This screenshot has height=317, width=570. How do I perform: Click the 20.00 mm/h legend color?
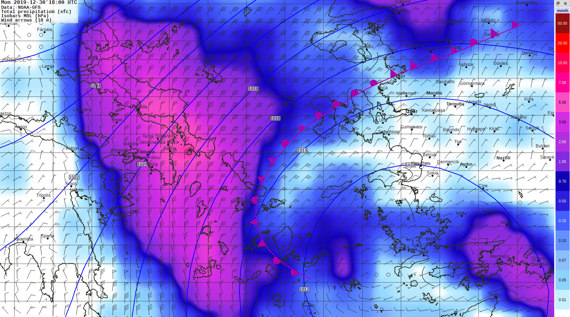click(562, 43)
